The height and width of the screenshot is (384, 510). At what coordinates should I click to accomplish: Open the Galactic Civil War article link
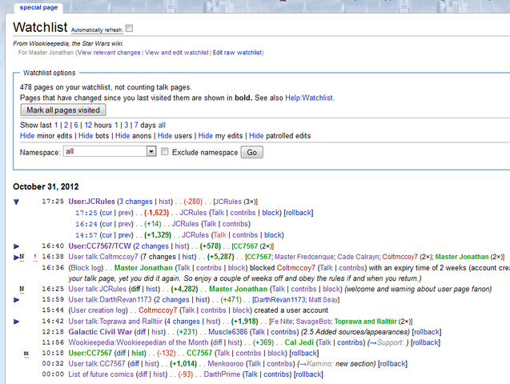pyautogui.click(x=100, y=332)
